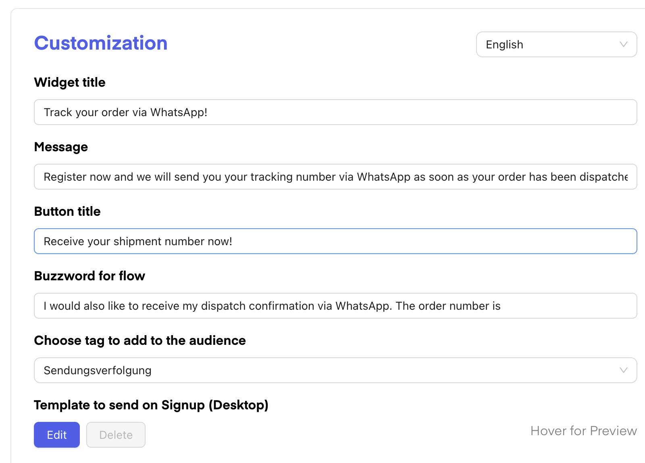
Task: Click the Button title label
Action: 67,211
